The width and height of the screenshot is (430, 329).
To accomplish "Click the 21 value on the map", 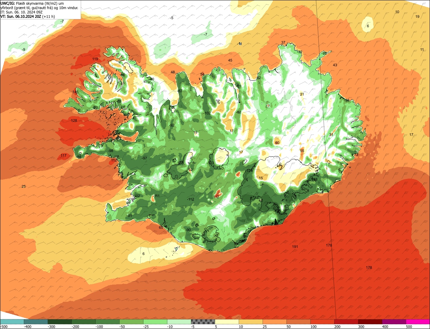I will pos(302,94).
